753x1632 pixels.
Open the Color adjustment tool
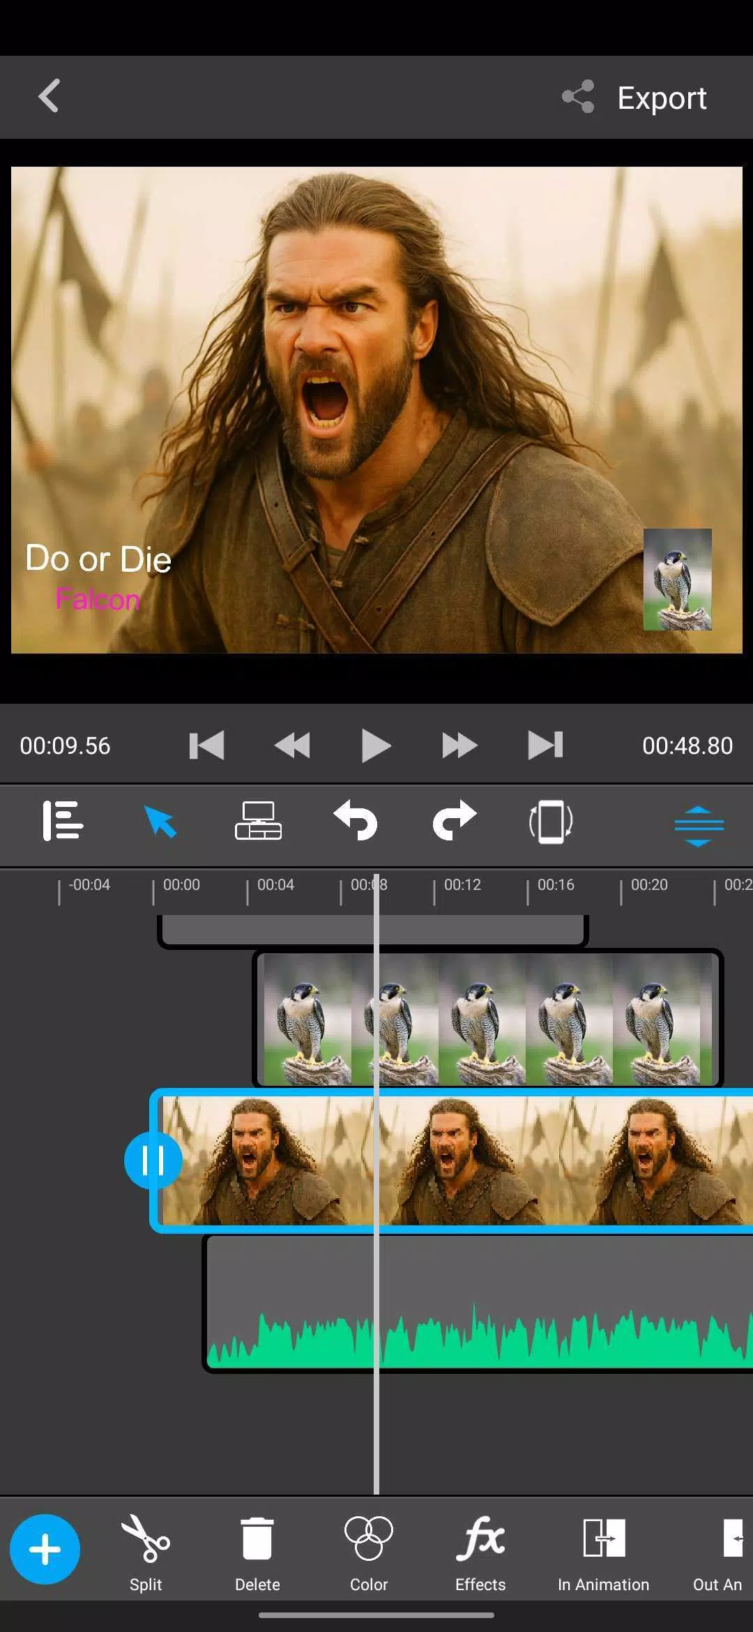point(369,1554)
